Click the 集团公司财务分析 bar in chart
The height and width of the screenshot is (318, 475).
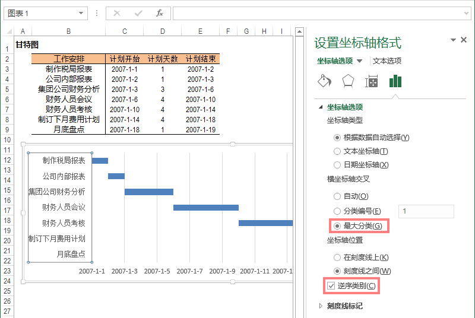click(x=149, y=192)
